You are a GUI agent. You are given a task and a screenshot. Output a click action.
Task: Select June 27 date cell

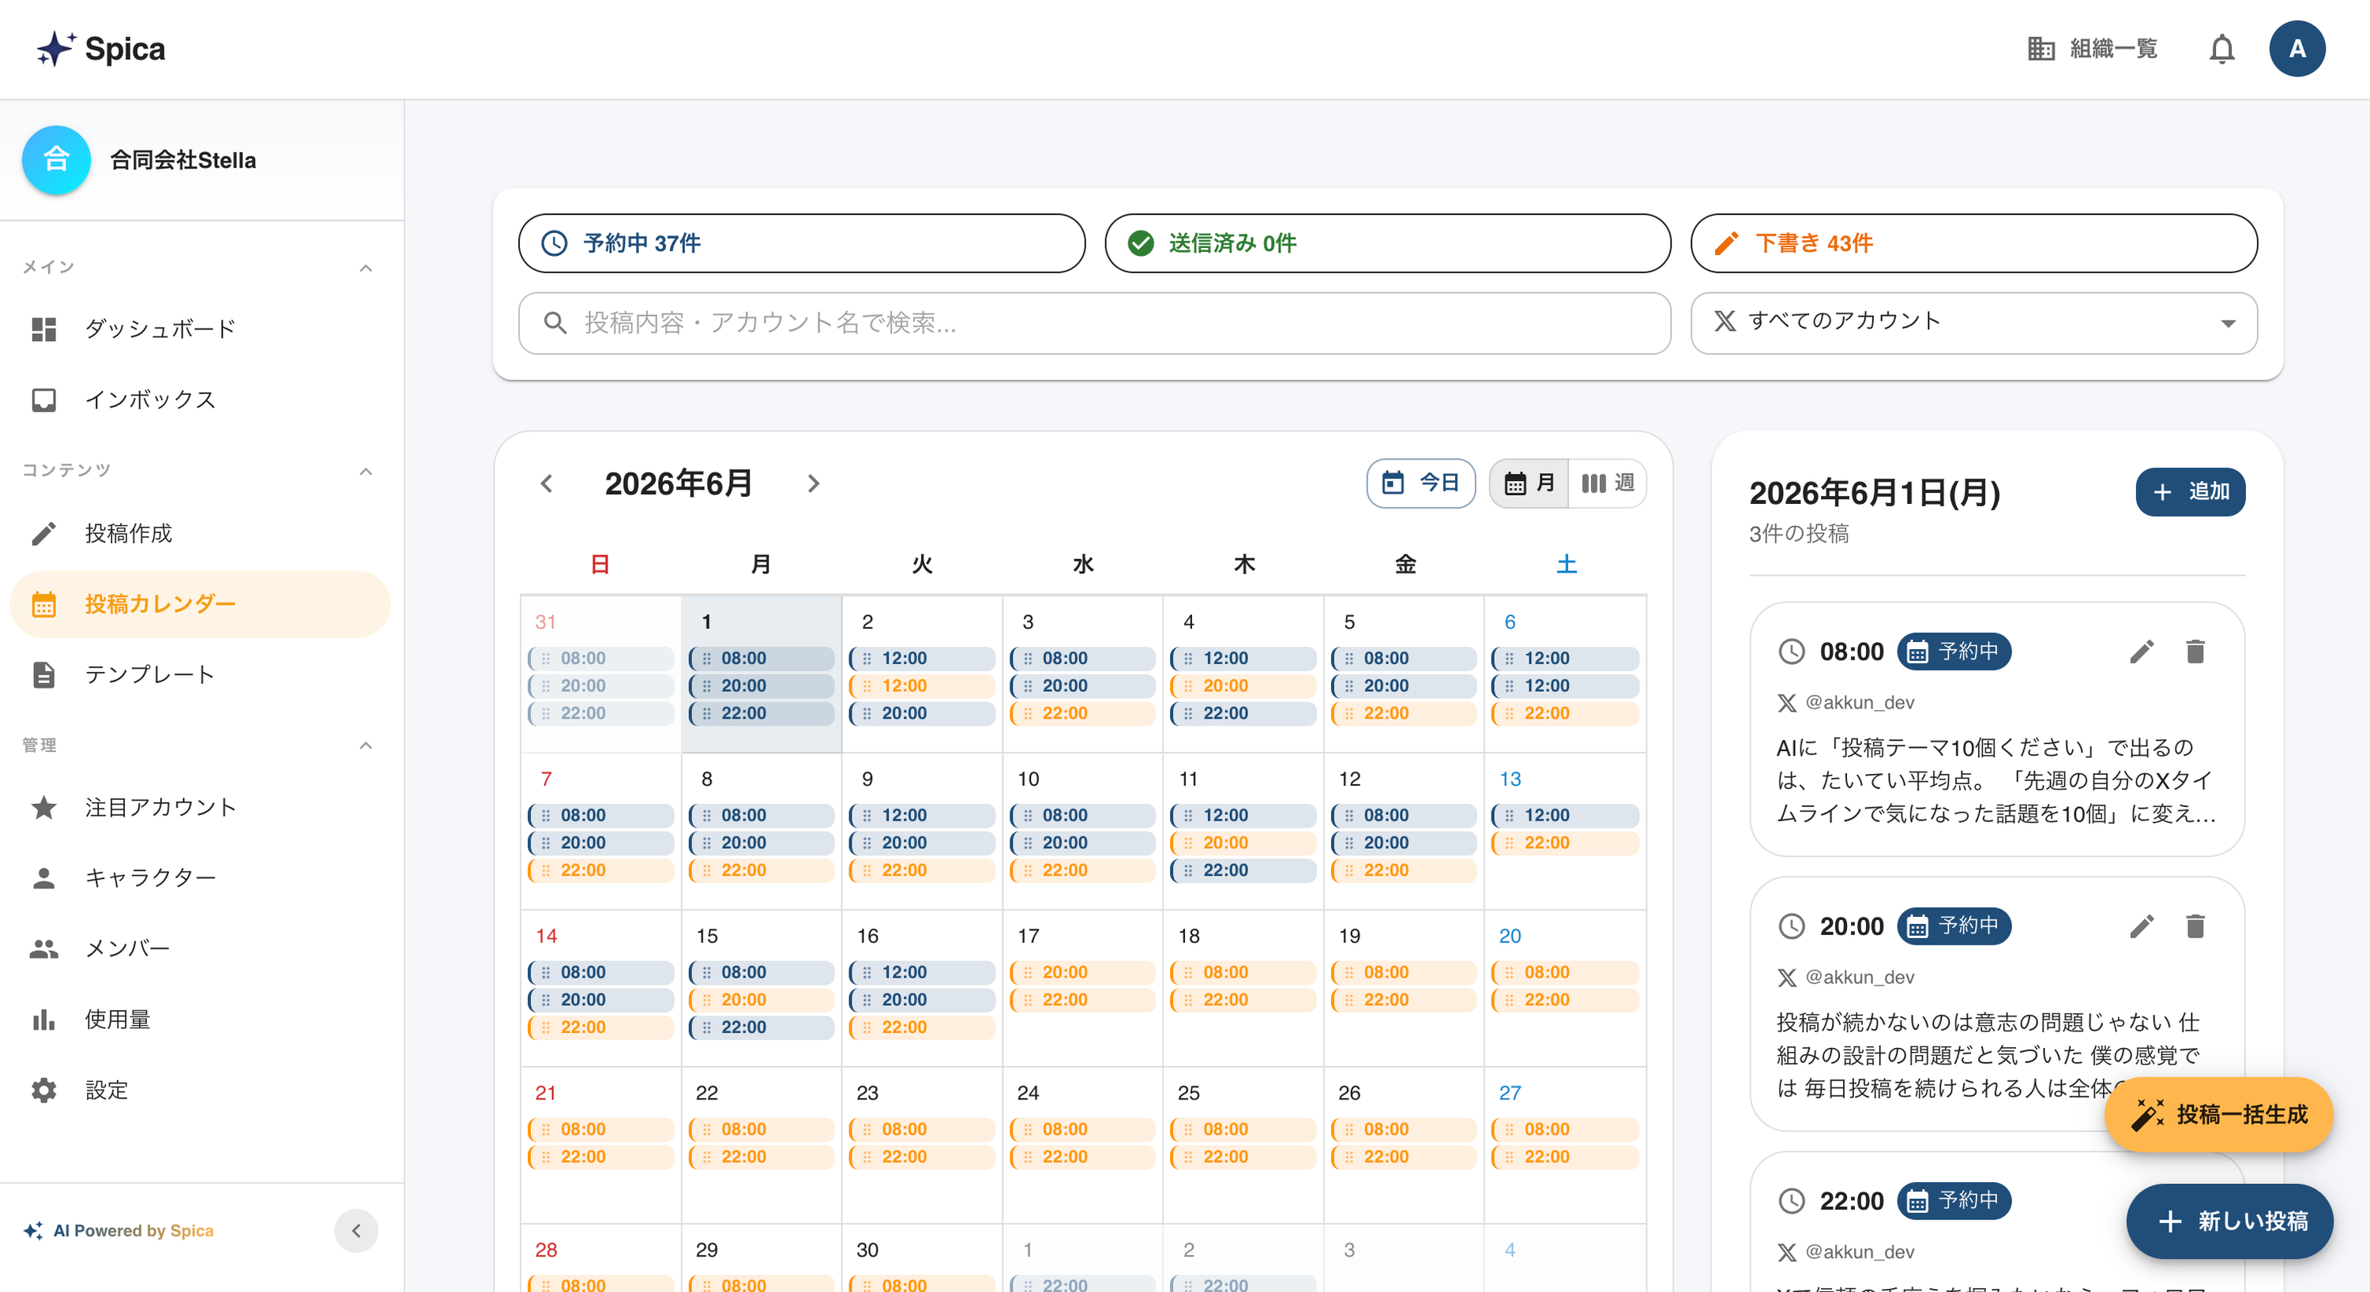pos(1565,1145)
